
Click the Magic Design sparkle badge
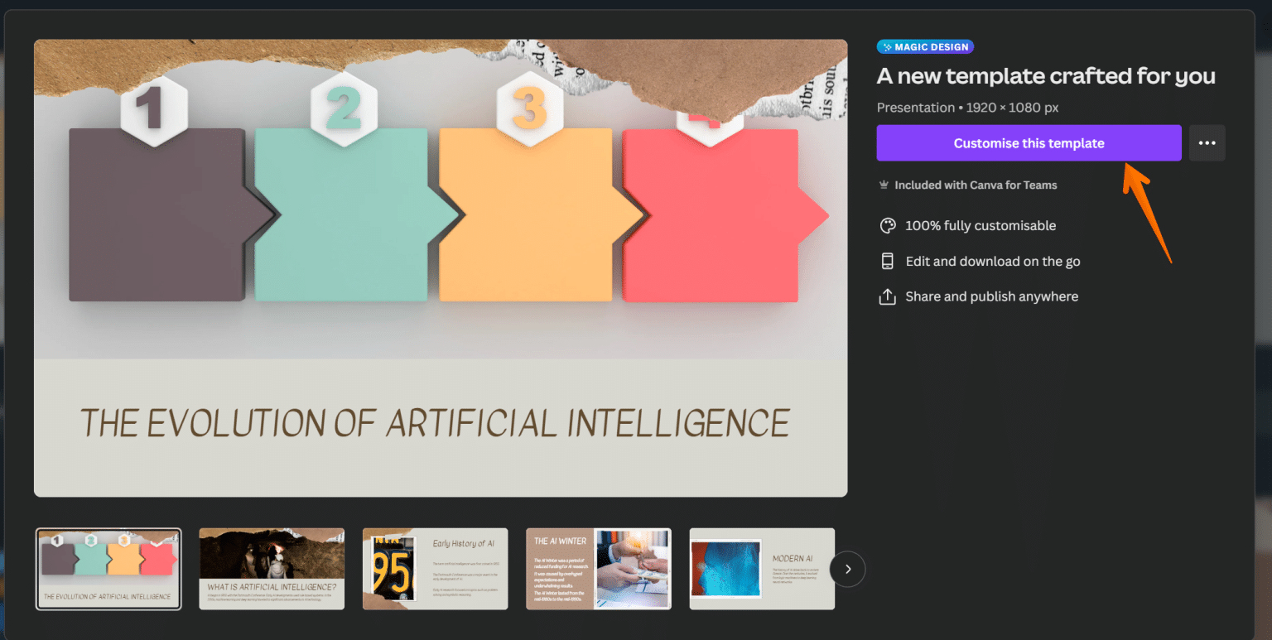pos(925,46)
